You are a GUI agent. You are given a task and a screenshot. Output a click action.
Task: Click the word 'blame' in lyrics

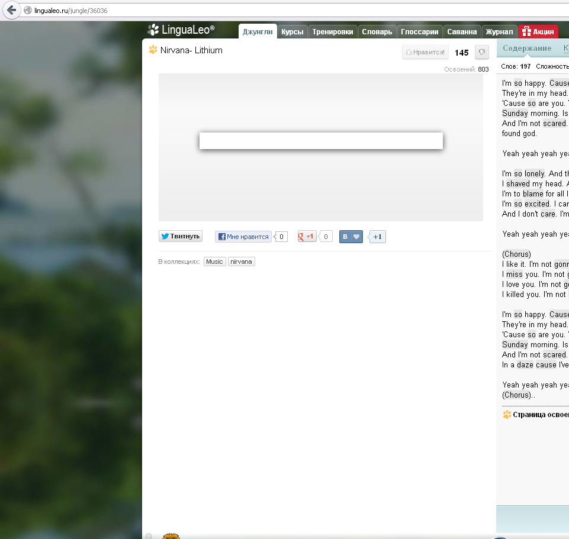coord(533,193)
